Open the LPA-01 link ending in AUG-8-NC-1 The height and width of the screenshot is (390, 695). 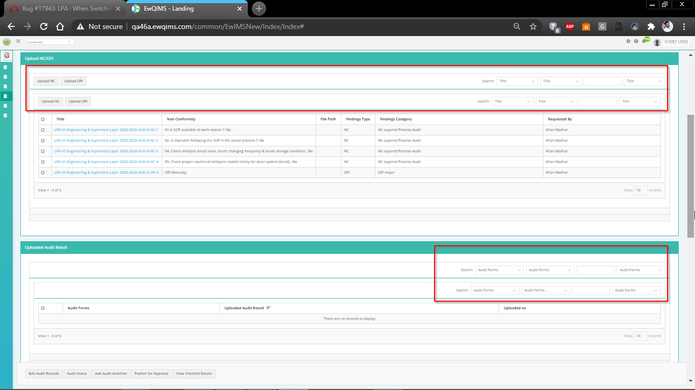(x=106, y=130)
